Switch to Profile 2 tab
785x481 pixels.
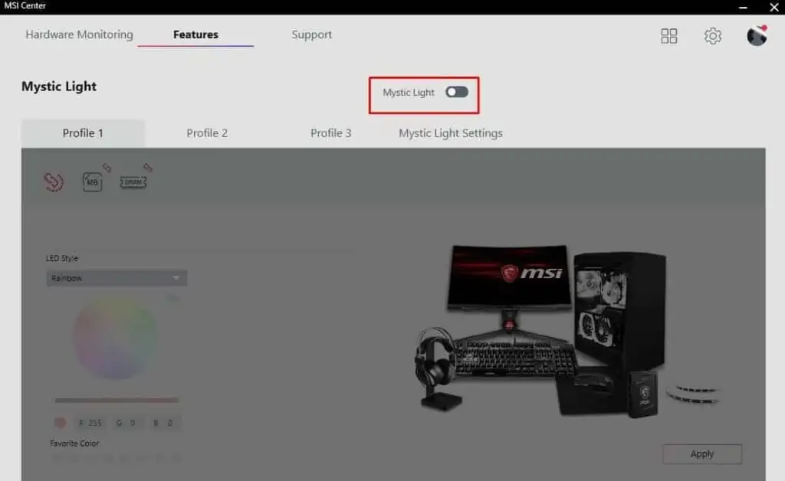coord(207,133)
